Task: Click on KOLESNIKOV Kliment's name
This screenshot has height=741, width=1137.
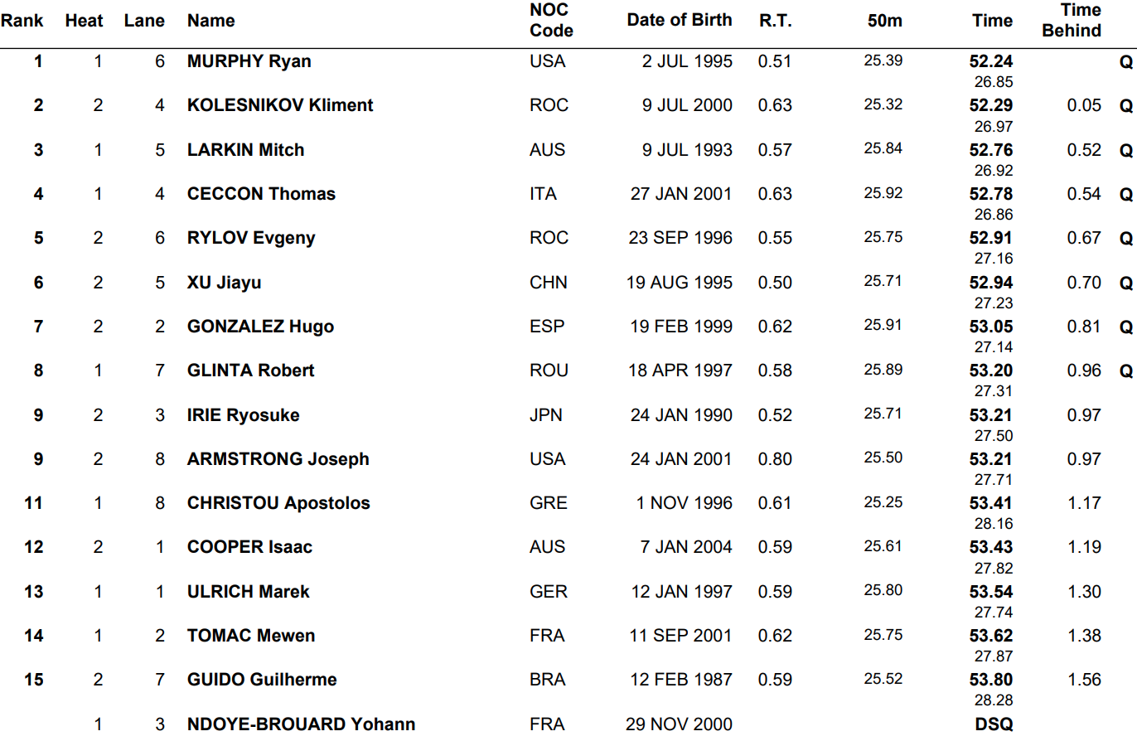Action: pos(280,105)
